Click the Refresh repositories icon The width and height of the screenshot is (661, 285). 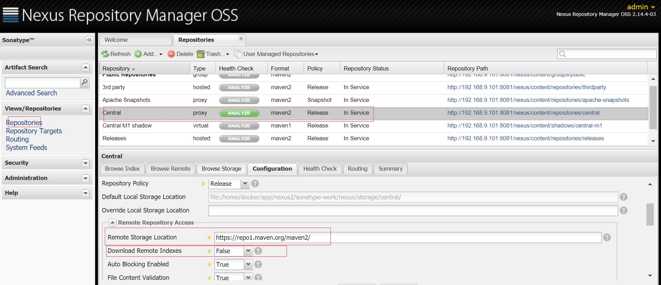[105, 54]
